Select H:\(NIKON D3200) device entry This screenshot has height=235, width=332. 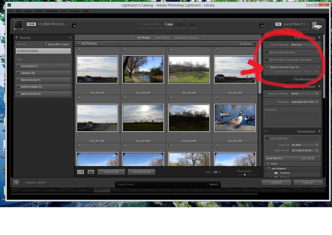43,51
